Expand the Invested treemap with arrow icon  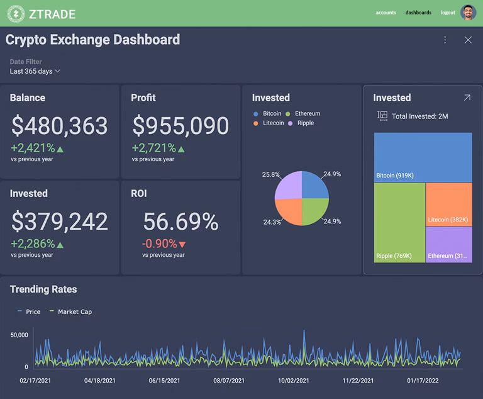(467, 98)
